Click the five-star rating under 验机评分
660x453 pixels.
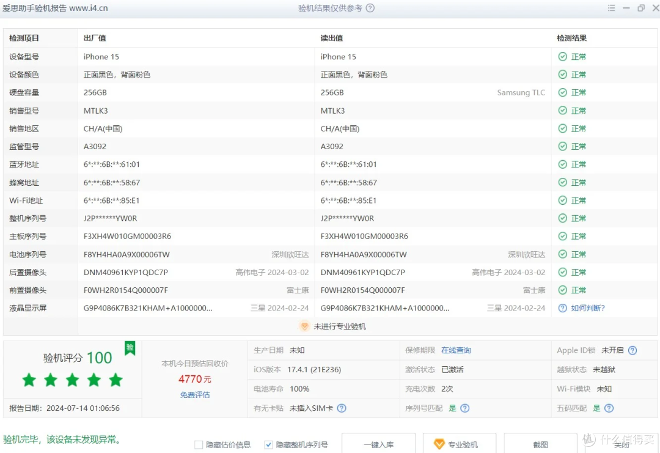[x=72, y=380]
